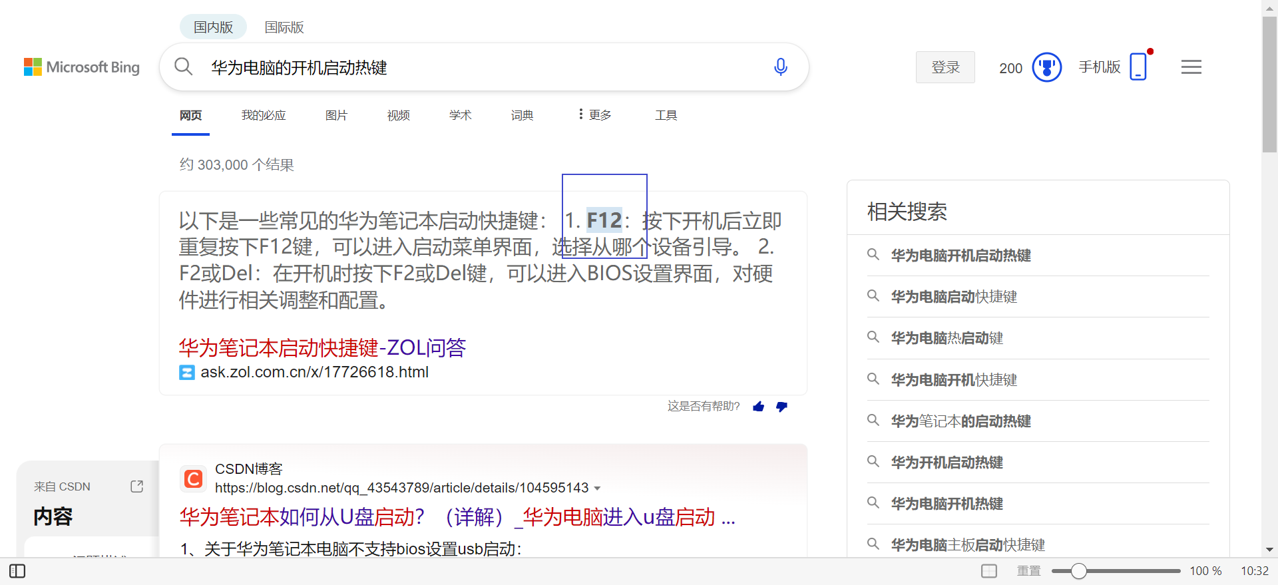Activate voice search microphone icon
1278x585 pixels.
pos(781,67)
